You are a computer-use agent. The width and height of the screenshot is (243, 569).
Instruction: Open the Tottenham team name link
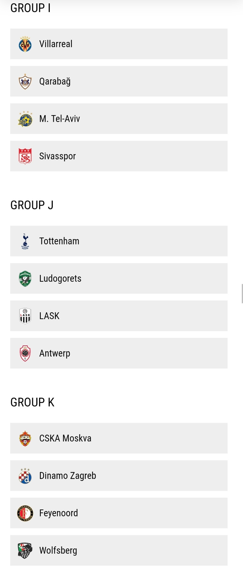59,241
